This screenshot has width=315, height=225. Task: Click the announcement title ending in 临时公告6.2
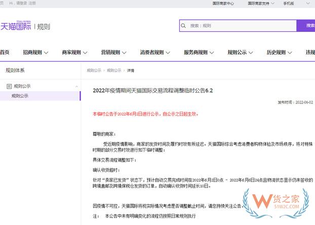tap(152, 91)
